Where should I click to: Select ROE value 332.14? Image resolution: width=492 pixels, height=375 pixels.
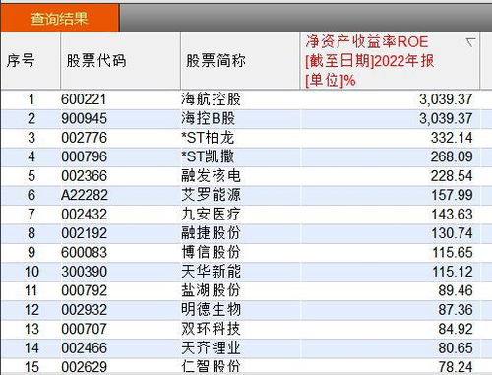pos(452,138)
